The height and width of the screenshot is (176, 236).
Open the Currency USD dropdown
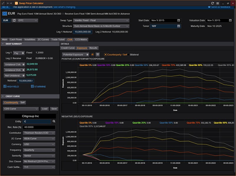pos(39,144)
